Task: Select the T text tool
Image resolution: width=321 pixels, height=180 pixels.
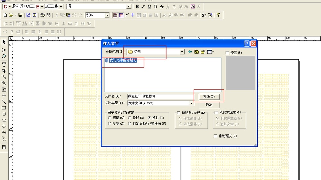Action: click(x=4, y=65)
